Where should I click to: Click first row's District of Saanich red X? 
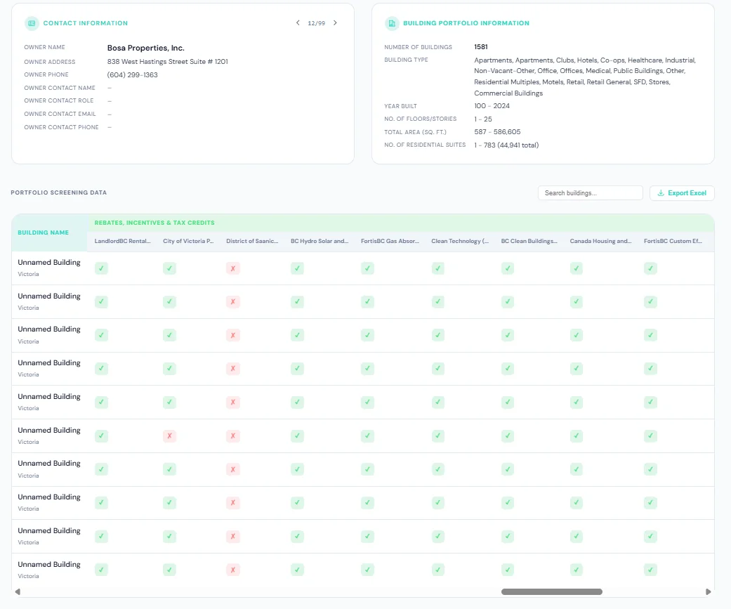232,268
